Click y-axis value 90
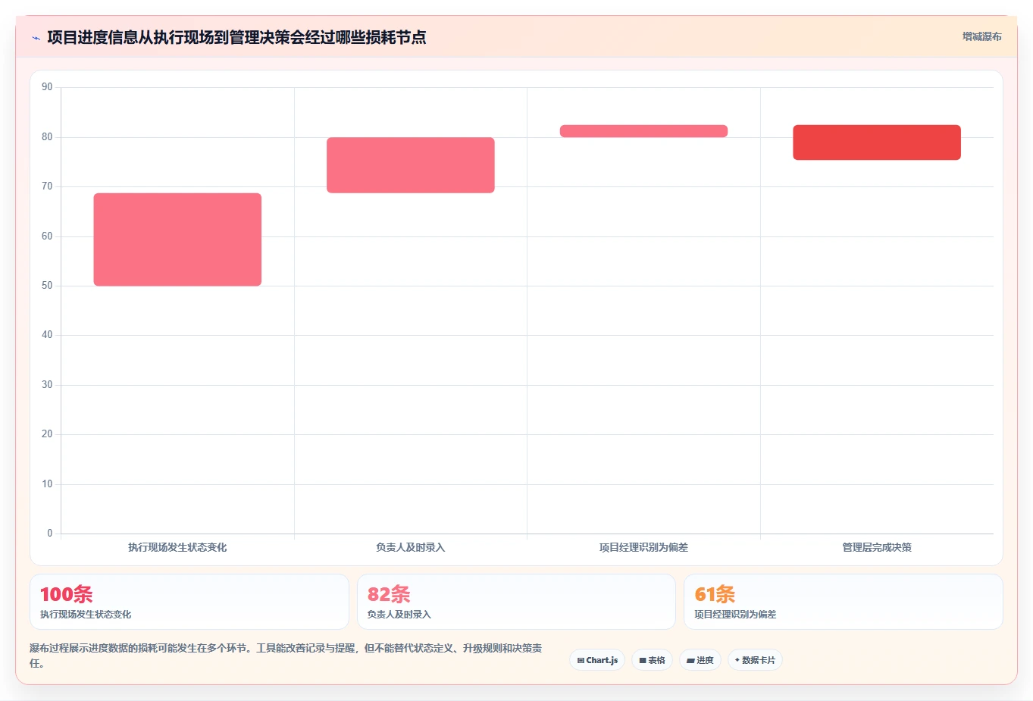Screen dimensions: 1033x701 (47, 87)
